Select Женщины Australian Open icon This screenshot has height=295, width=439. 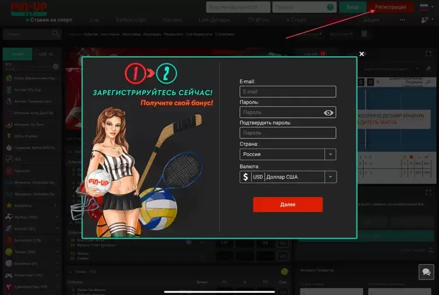pyautogui.click(x=9, y=194)
